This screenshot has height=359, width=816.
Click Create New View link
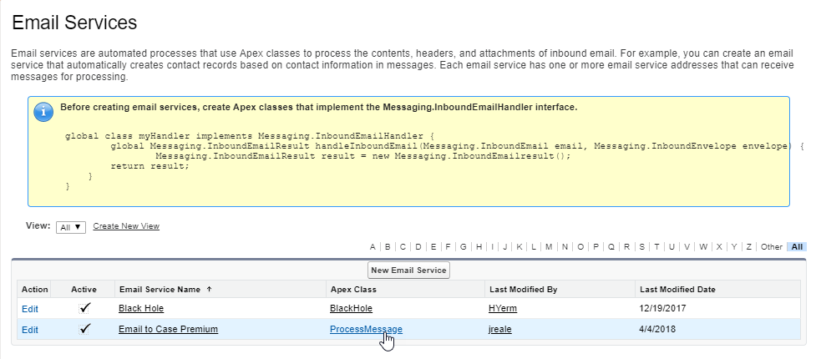pos(126,226)
